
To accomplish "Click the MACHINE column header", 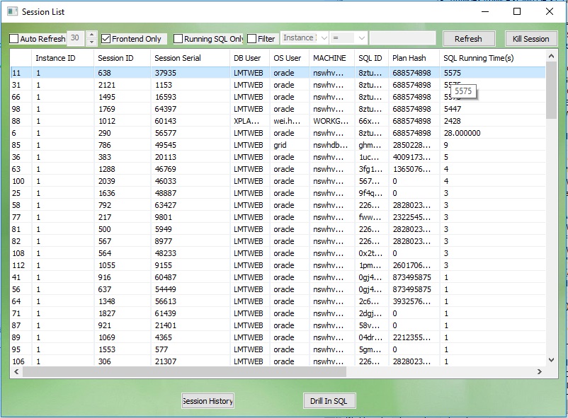I will click(x=331, y=58).
